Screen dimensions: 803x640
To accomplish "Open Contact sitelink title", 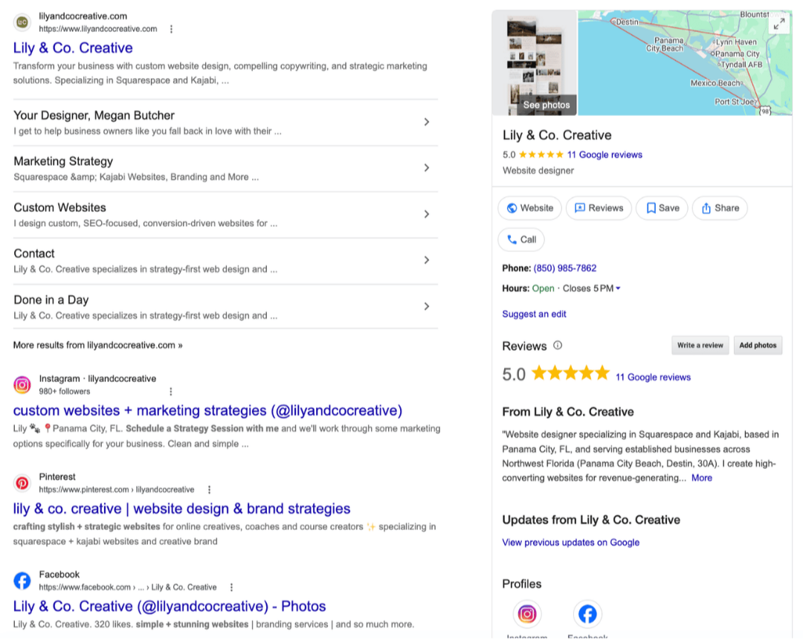I will click(33, 253).
